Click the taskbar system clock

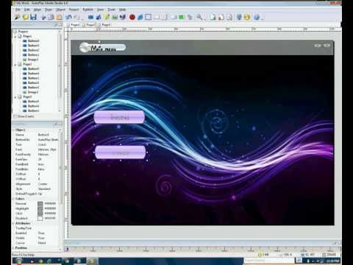click(x=333, y=261)
